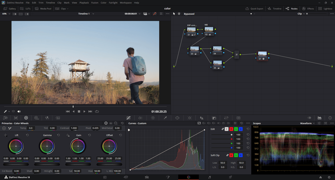Viewport: 335px width, 180px height.
Task: Open the HDR color wheels palette
Action: point(37,118)
